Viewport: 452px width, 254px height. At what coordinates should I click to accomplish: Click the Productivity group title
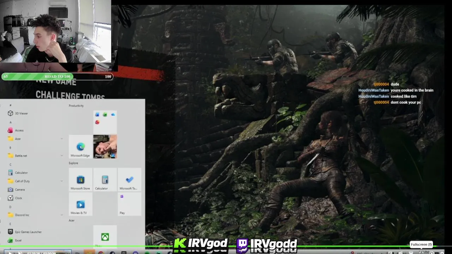76,105
